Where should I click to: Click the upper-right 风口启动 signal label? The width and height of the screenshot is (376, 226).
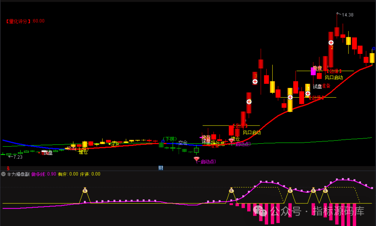[334, 78]
